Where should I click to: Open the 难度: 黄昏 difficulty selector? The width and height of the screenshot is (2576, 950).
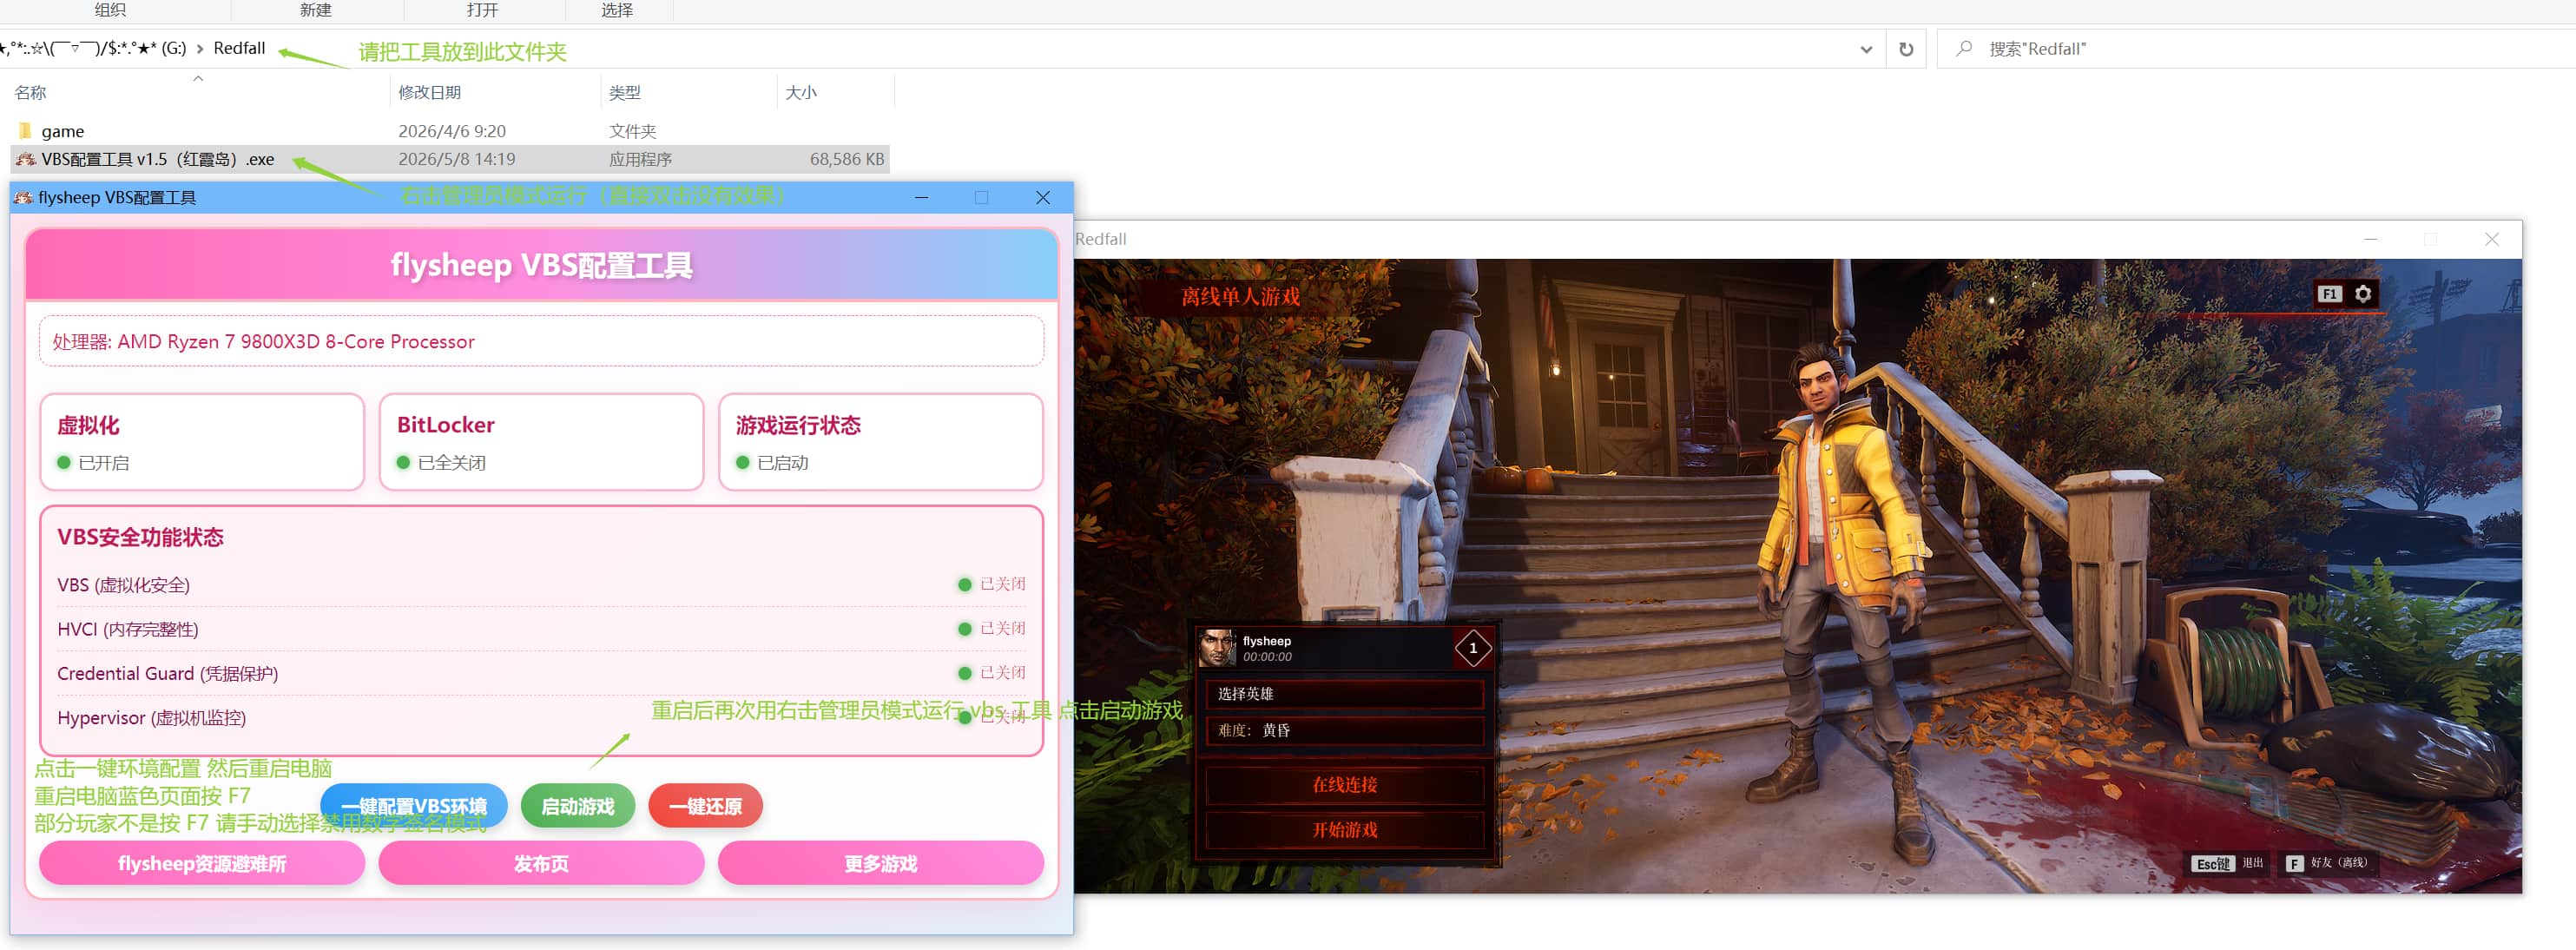1345,730
